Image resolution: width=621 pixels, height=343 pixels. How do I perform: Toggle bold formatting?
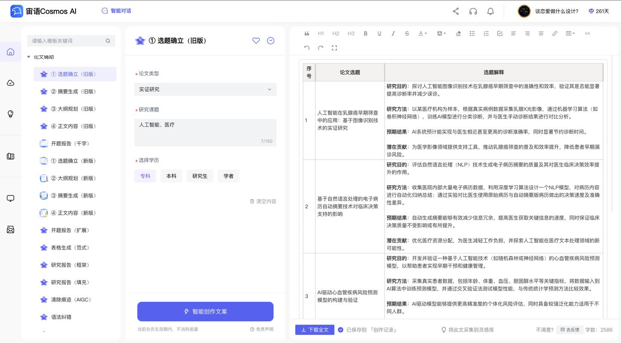[366, 33]
